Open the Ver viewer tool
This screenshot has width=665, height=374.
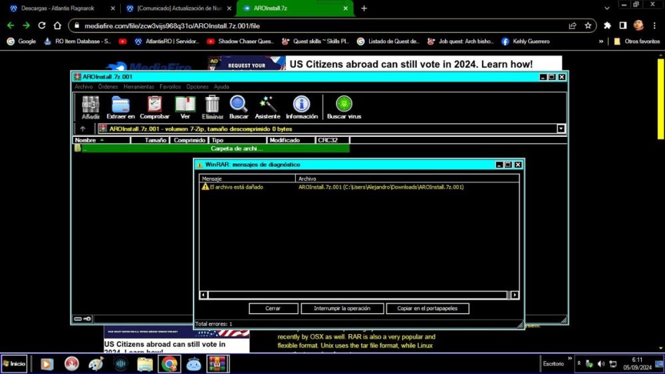coord(185,107)
